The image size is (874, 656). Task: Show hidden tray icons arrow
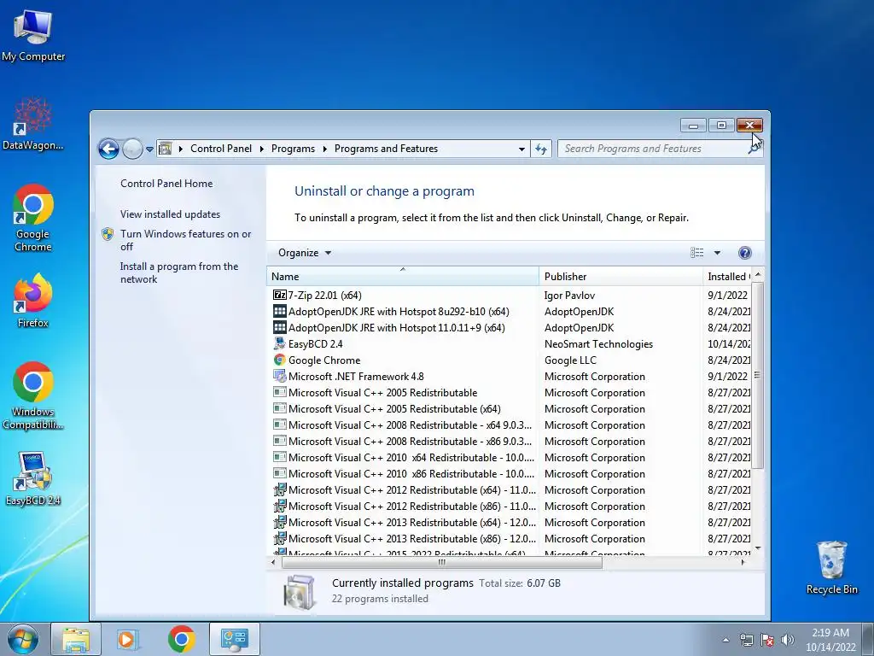click(x=725, y=640)
